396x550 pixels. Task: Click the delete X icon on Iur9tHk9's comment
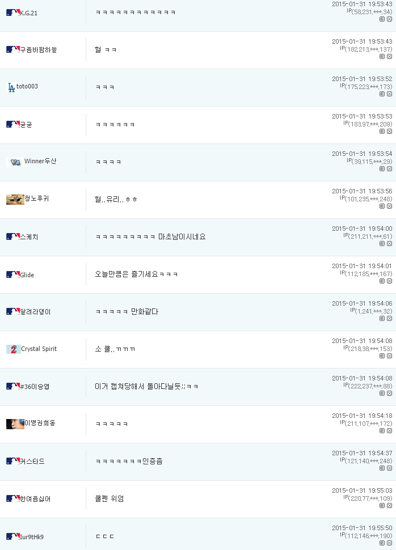tap(389, 543)
